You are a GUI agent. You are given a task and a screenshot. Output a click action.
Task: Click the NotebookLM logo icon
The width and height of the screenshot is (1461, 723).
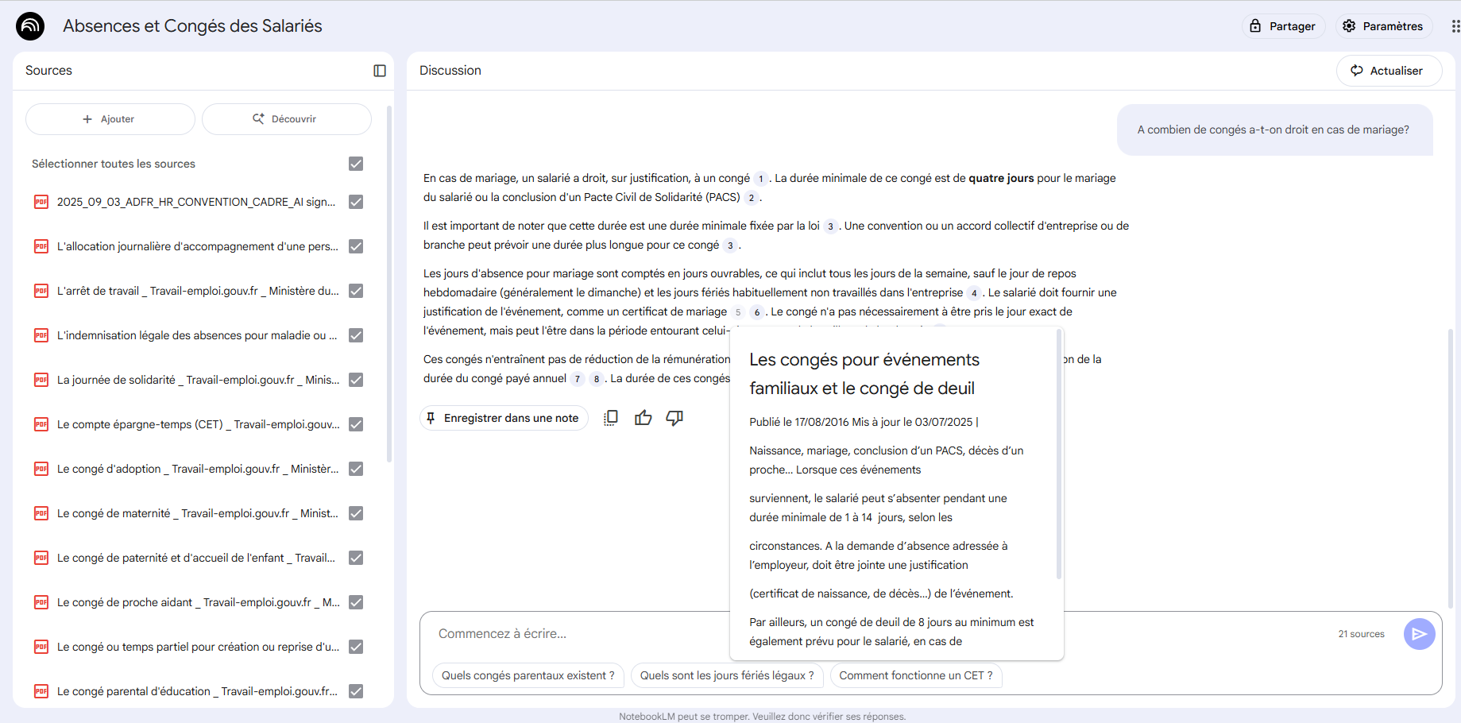point(30,26)
